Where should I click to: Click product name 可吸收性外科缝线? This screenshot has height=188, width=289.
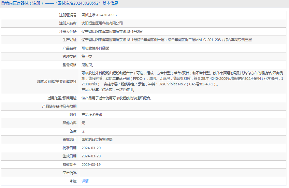(x=95, y=48)
